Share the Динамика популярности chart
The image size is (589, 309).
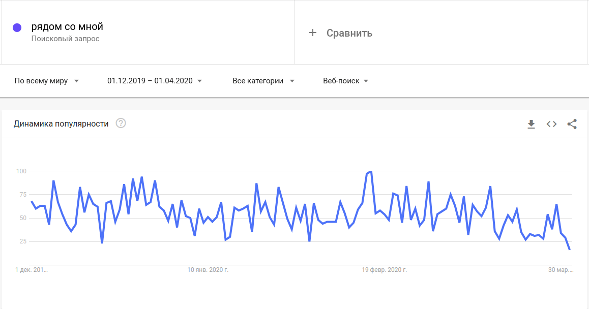(572, 124)
